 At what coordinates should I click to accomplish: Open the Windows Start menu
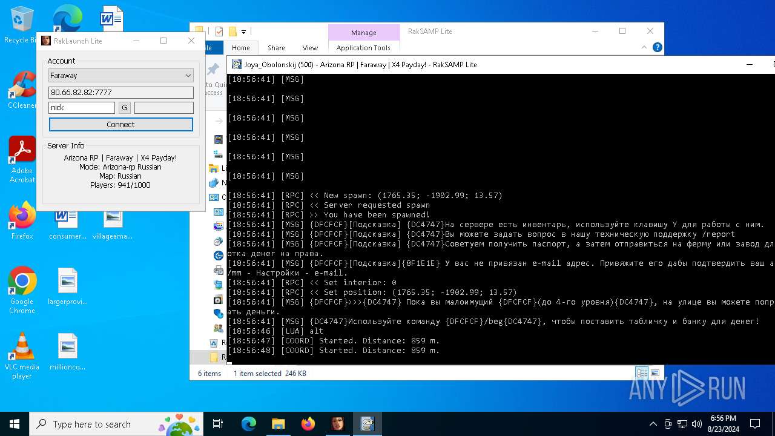15,424
